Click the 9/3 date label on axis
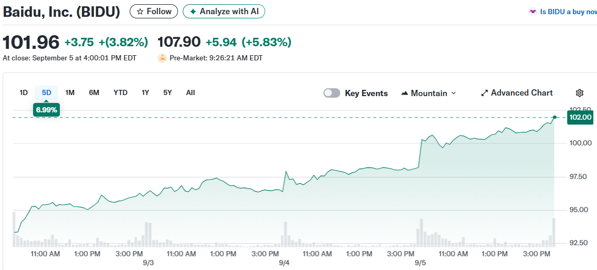Screen dimensions: 597x270 148,263
